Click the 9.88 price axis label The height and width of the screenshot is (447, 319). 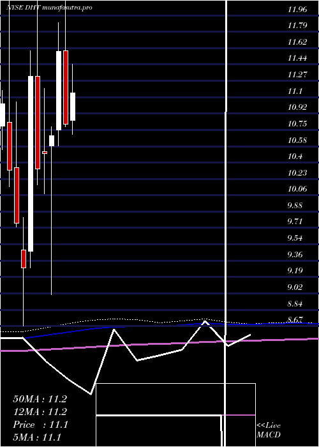click(x=295, y=206)
